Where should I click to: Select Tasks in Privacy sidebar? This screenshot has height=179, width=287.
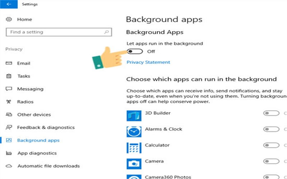24,76
